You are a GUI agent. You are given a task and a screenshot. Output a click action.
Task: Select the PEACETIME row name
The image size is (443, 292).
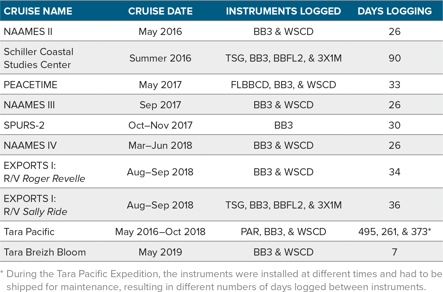pos(30,85)
